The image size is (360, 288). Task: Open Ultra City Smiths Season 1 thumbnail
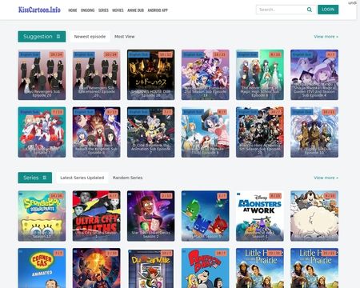[96, 216]
